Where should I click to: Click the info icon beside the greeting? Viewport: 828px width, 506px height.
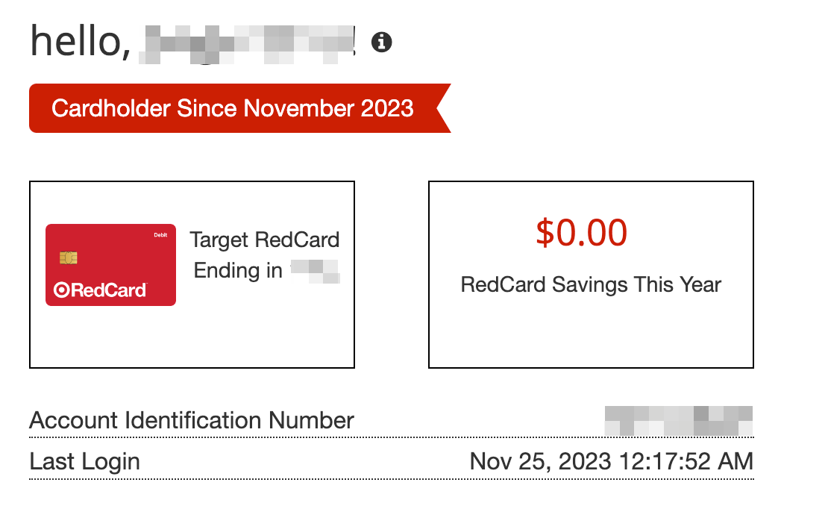coord(381,43)
